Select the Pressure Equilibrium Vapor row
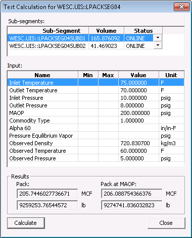192x238 pixels. click(x=96, y=136)
